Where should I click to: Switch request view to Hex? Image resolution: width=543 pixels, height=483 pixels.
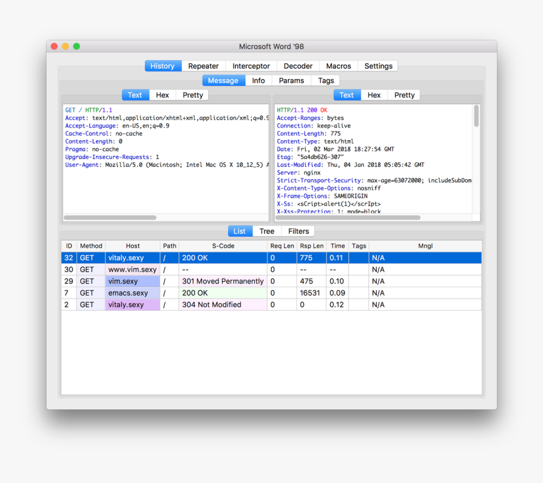(x=162, y=95)
